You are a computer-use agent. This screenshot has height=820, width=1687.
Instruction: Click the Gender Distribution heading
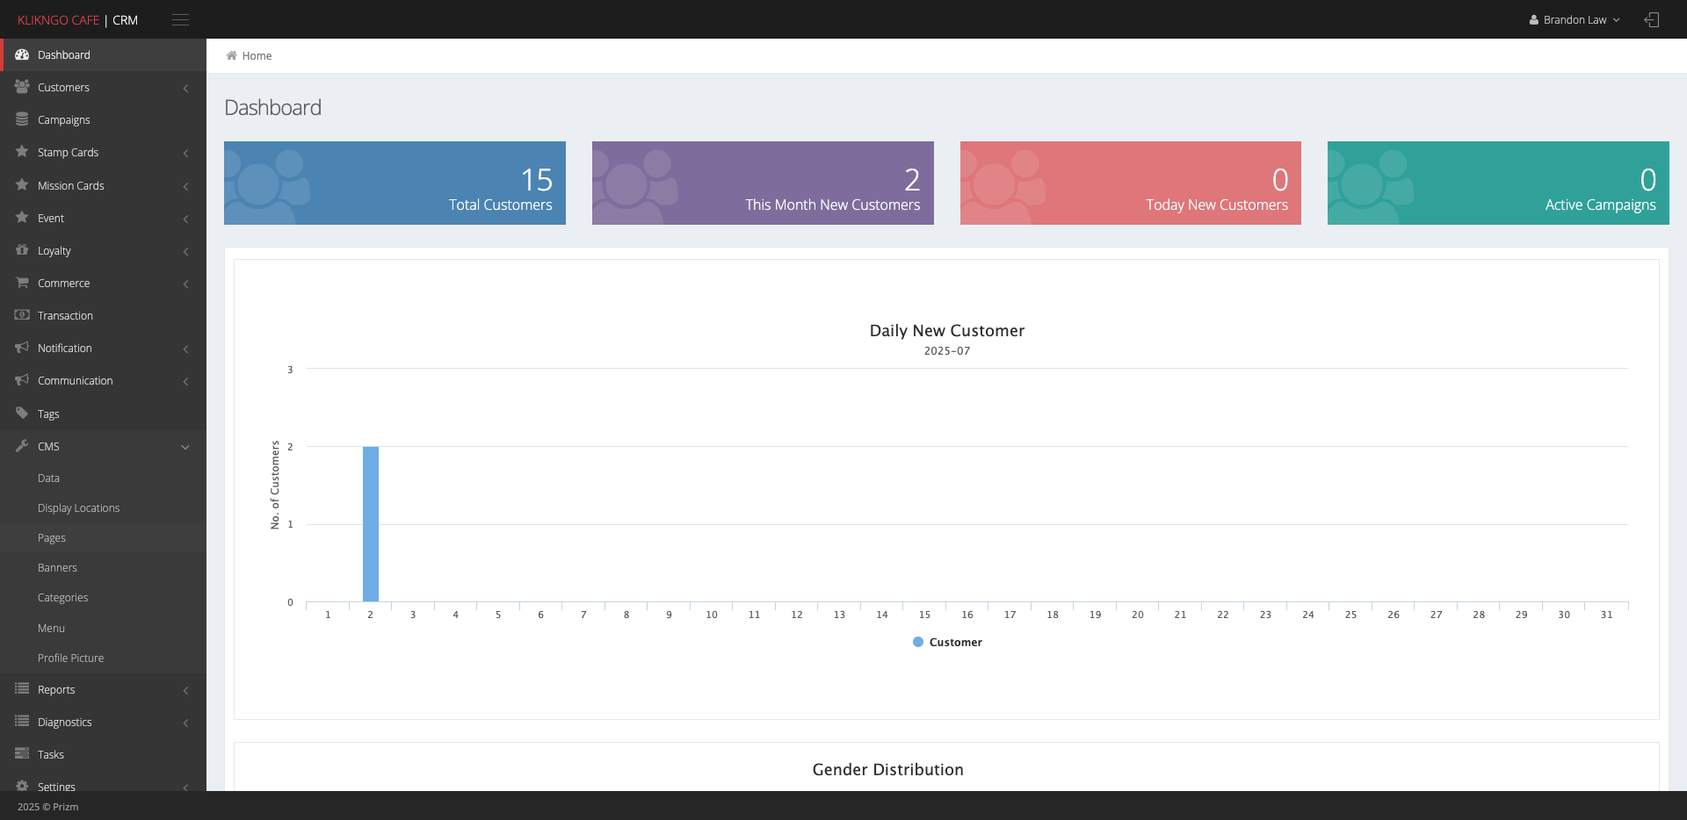pos(887,769)
